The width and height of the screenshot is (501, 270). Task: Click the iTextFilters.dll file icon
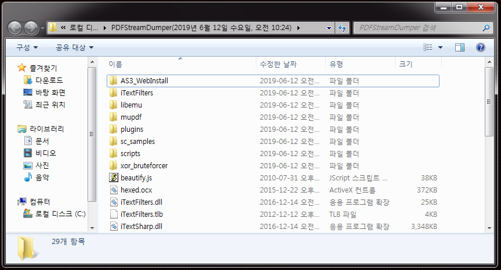click(x=114, y=202)
